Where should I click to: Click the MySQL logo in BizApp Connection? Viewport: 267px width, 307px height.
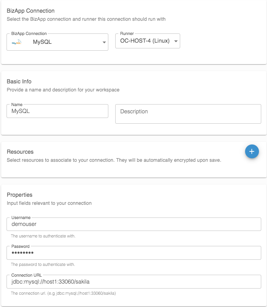(17, 42)
